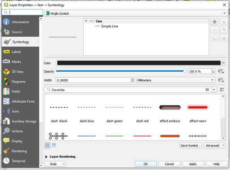Open the Color dropdown arrow
This screenshot has height=170, width=230.
224,63
